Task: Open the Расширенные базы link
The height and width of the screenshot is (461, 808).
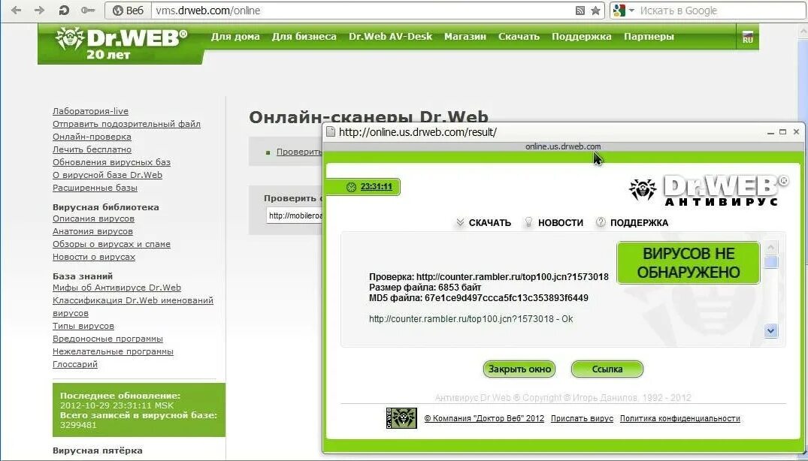Action: click(x=95, y=188)
